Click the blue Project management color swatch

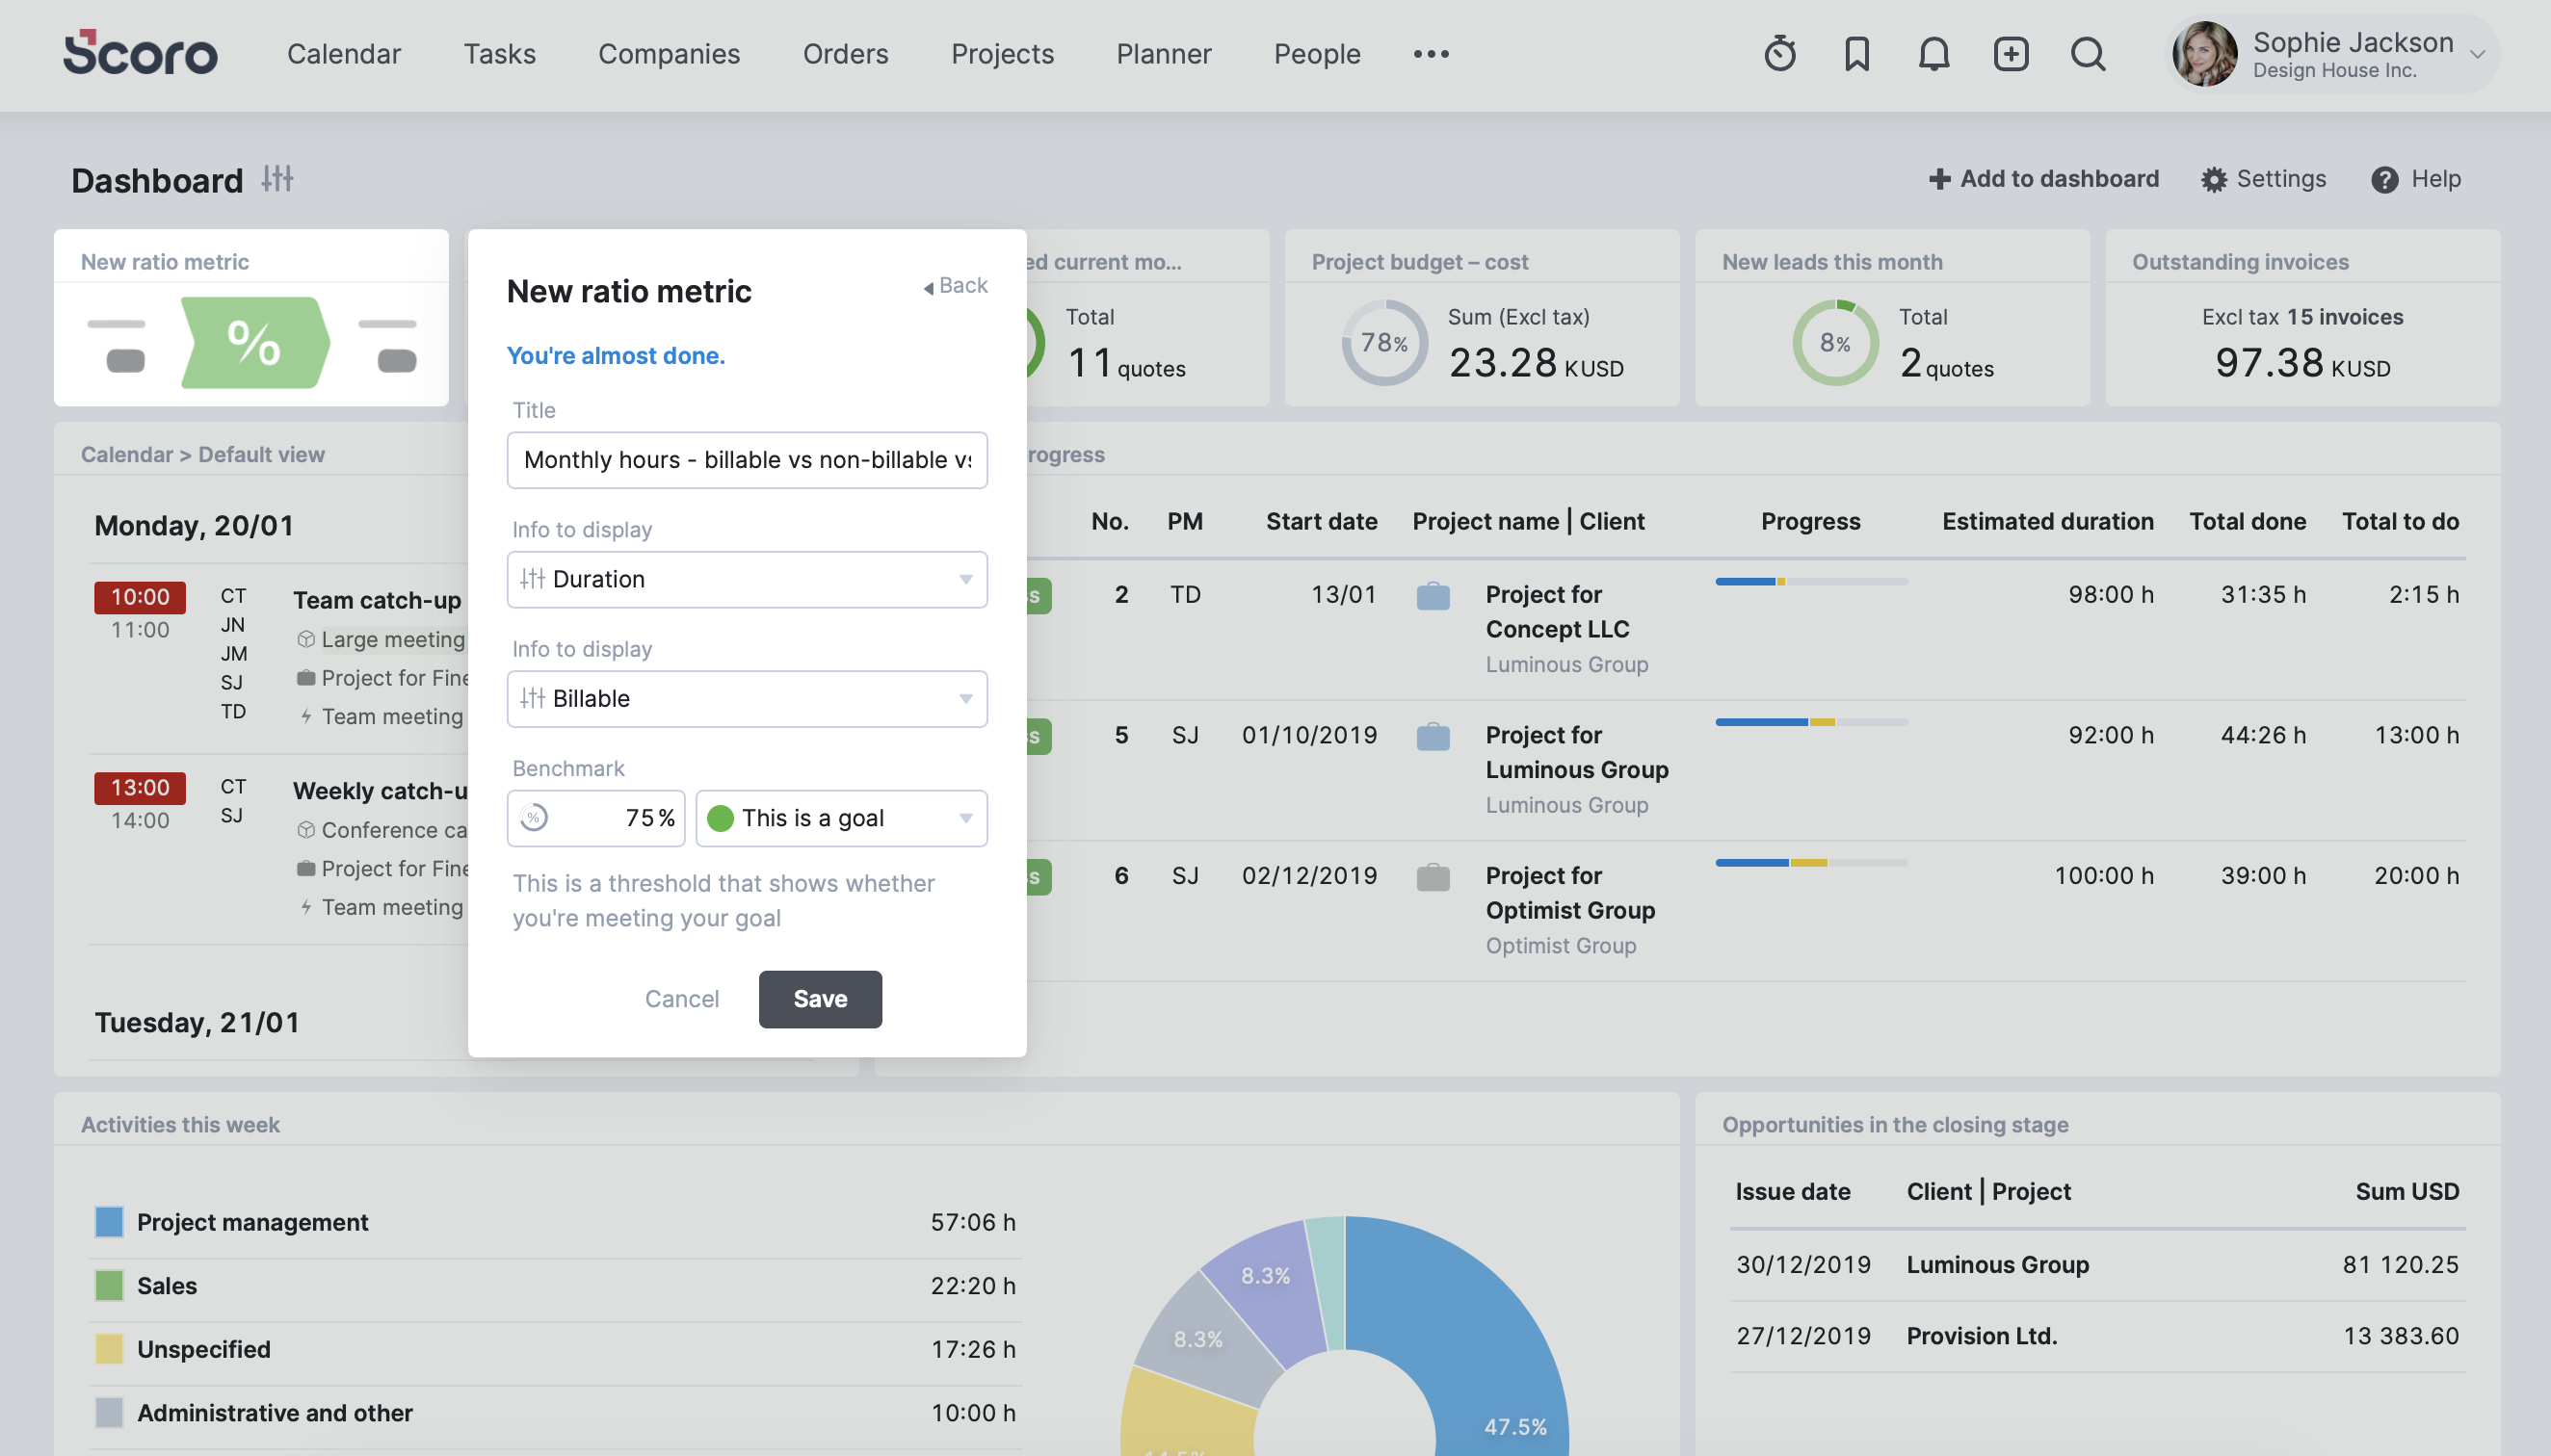tap(109, 1221)
